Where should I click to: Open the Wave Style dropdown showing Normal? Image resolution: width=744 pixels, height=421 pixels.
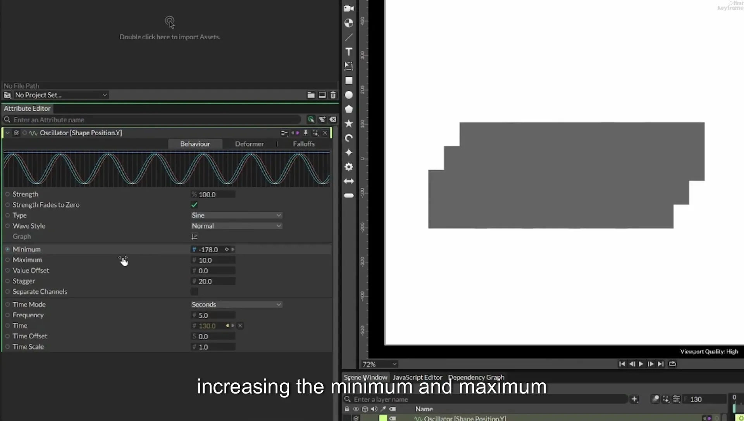[x=236, y=226]
